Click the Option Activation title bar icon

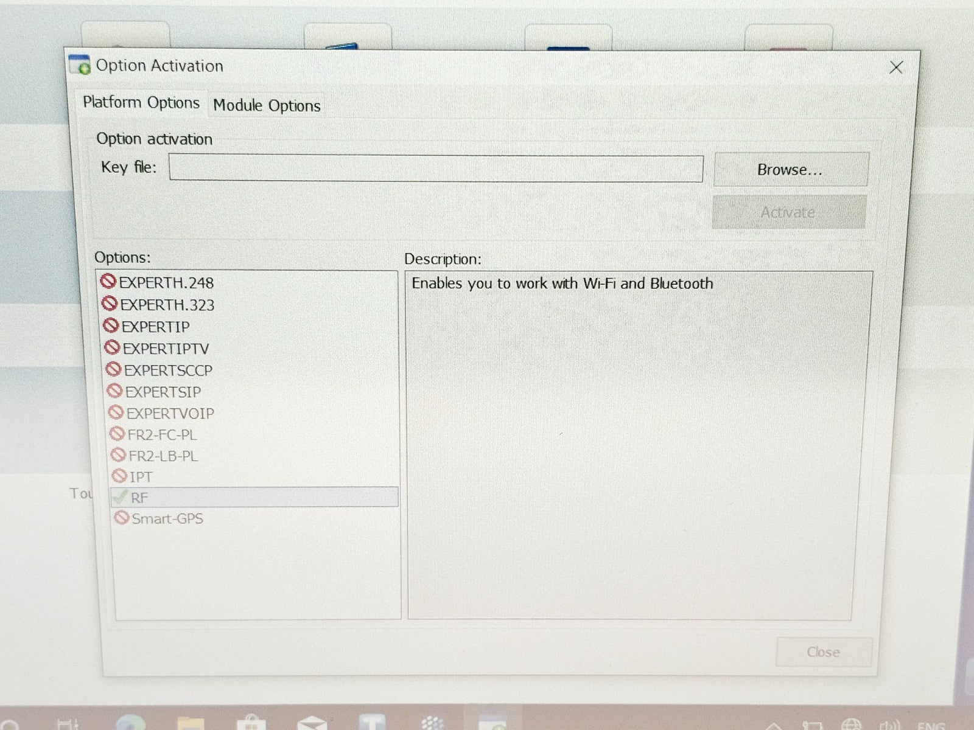pos(80,64)
